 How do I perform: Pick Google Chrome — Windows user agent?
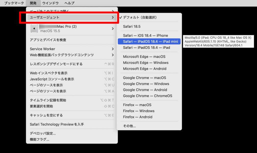[149, 84]
